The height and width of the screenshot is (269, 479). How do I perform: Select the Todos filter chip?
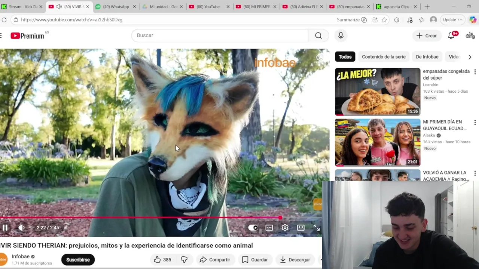point(345,57)
